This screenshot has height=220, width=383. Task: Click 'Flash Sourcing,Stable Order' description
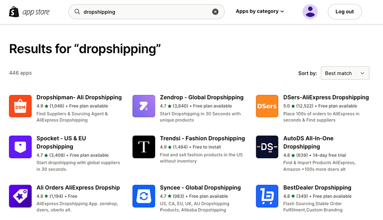(313, 207)
